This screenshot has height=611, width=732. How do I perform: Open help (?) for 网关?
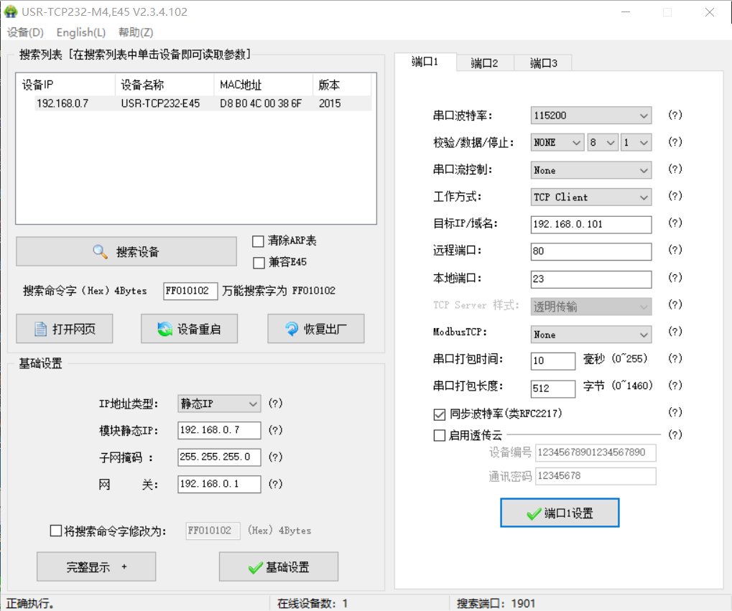coord(275,484)
